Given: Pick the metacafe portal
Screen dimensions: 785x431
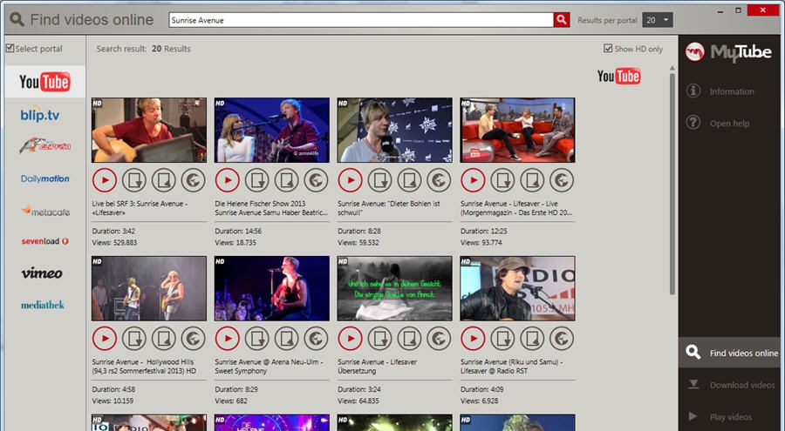Looking at the screenshot, I should 44,210.
